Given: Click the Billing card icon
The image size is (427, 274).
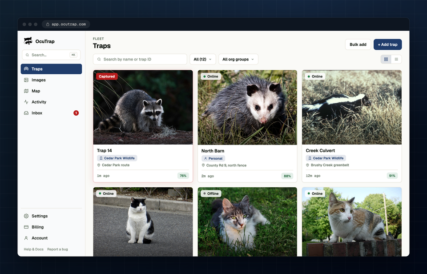Looking at the screenshot, I should [x=26, y=227].
